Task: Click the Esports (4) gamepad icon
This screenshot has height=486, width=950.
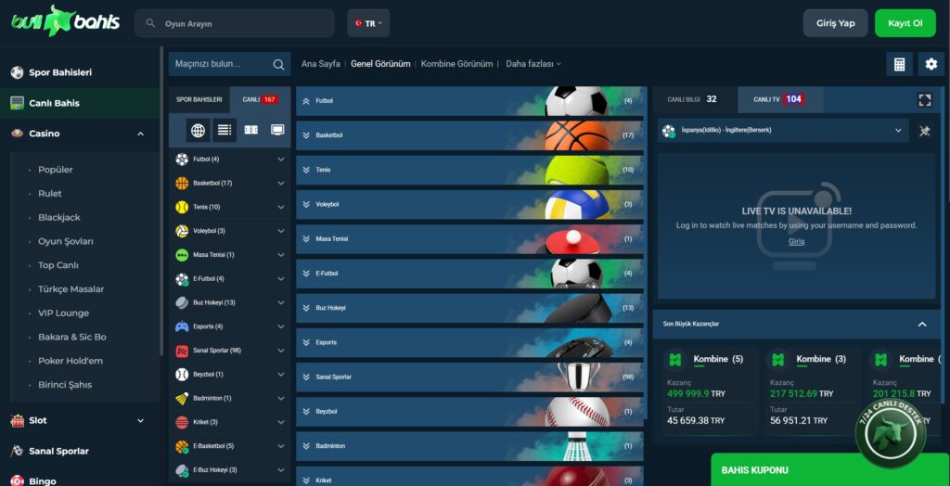Action: coord(182,326)
